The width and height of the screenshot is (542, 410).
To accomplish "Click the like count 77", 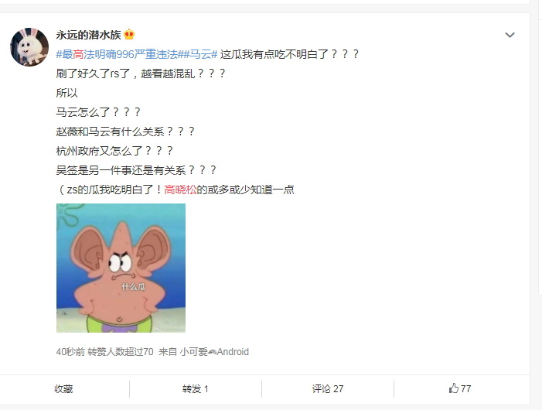I will 466,389.
